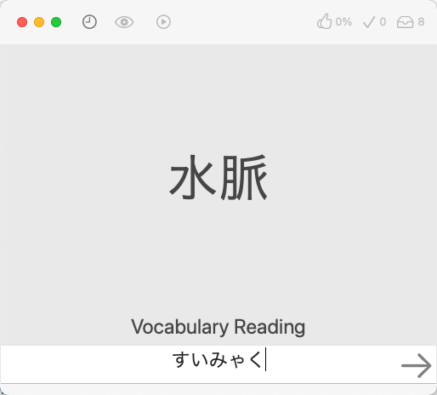Click the remaining queue count 8

point(421,22)
